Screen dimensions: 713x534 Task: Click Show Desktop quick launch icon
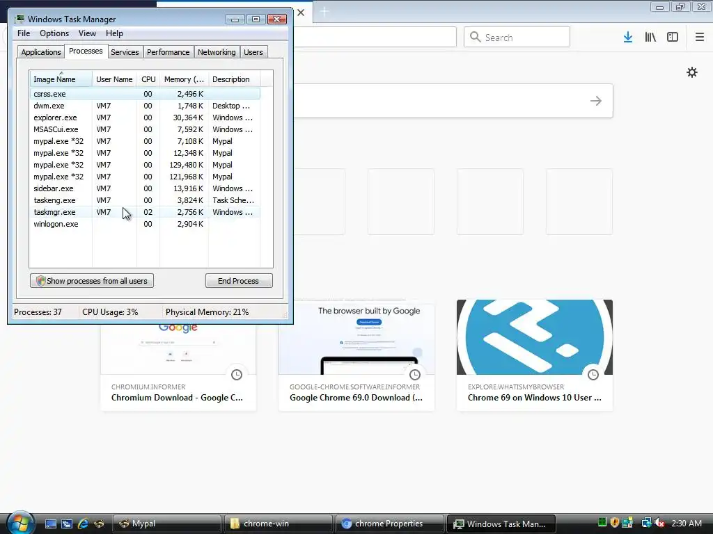[x=50, y=524]
